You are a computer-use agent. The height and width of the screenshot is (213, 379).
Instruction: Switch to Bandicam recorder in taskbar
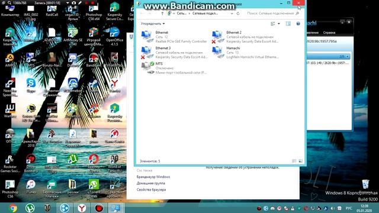99,208
